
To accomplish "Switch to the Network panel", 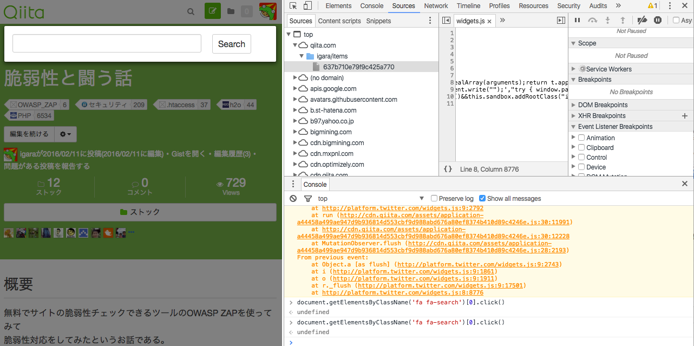I will 436,6.
